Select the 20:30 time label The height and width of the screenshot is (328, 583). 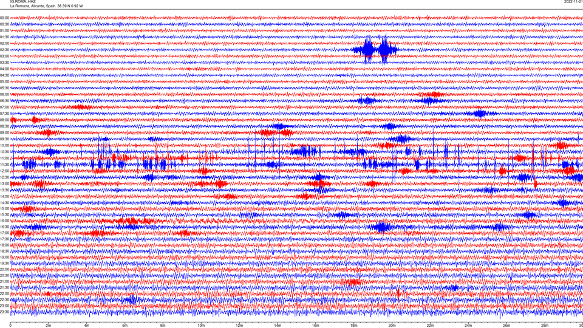tap(4, 275)
